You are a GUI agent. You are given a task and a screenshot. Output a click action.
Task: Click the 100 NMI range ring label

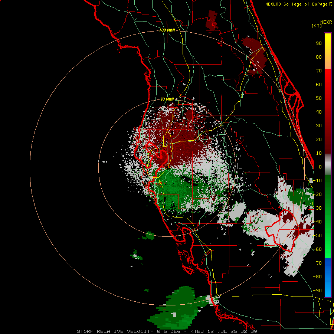click(167, 30)
